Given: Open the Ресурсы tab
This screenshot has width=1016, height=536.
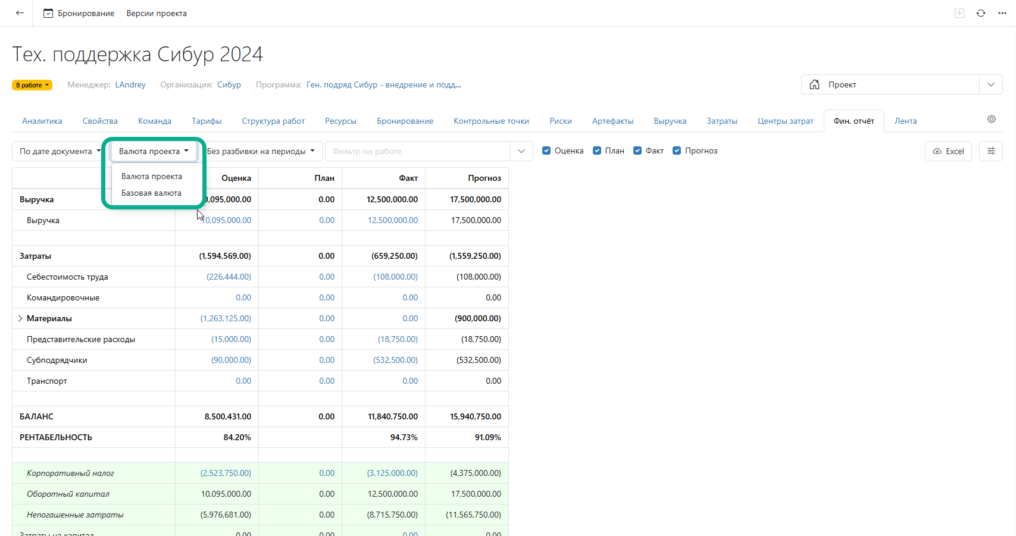Looking at the screenshot, I should (x=340, y=121).
